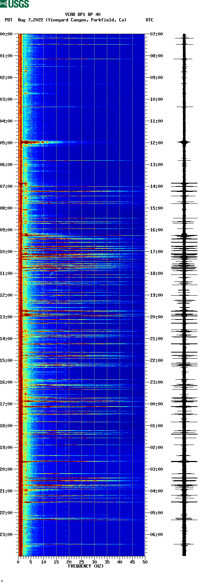Click the '05:00' UTC time label
The height and width of the screenshot is (585, 200).
point(157,513)
